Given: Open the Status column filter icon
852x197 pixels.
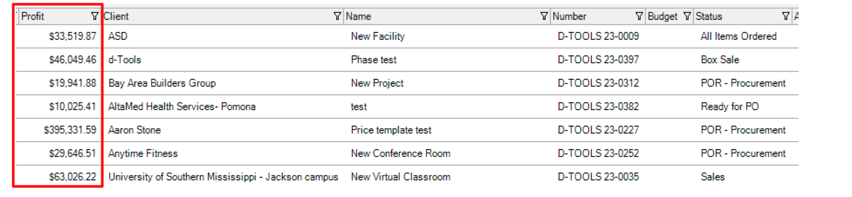Looking at the screenshot, I should (x=785, y=16).
